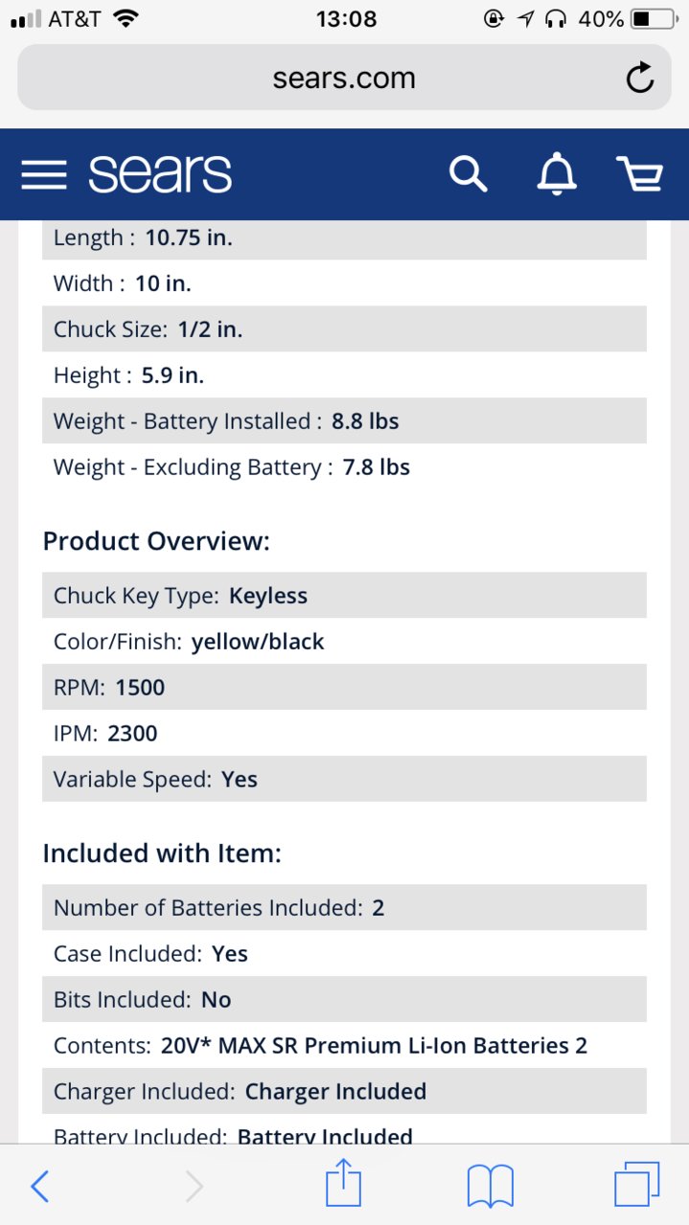Tap the Included with Item heading

point(162,853)
